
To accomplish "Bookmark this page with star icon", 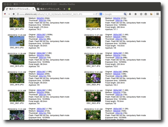I will coord(141,14).
